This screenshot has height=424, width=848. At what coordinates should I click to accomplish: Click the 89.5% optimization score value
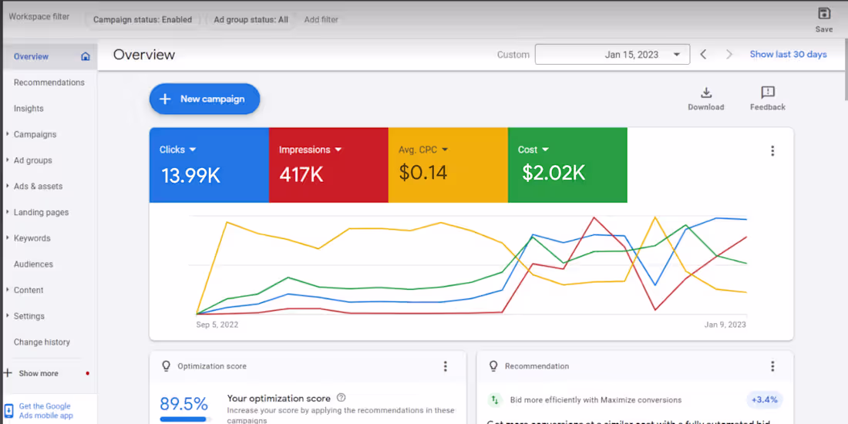point(184,403)
